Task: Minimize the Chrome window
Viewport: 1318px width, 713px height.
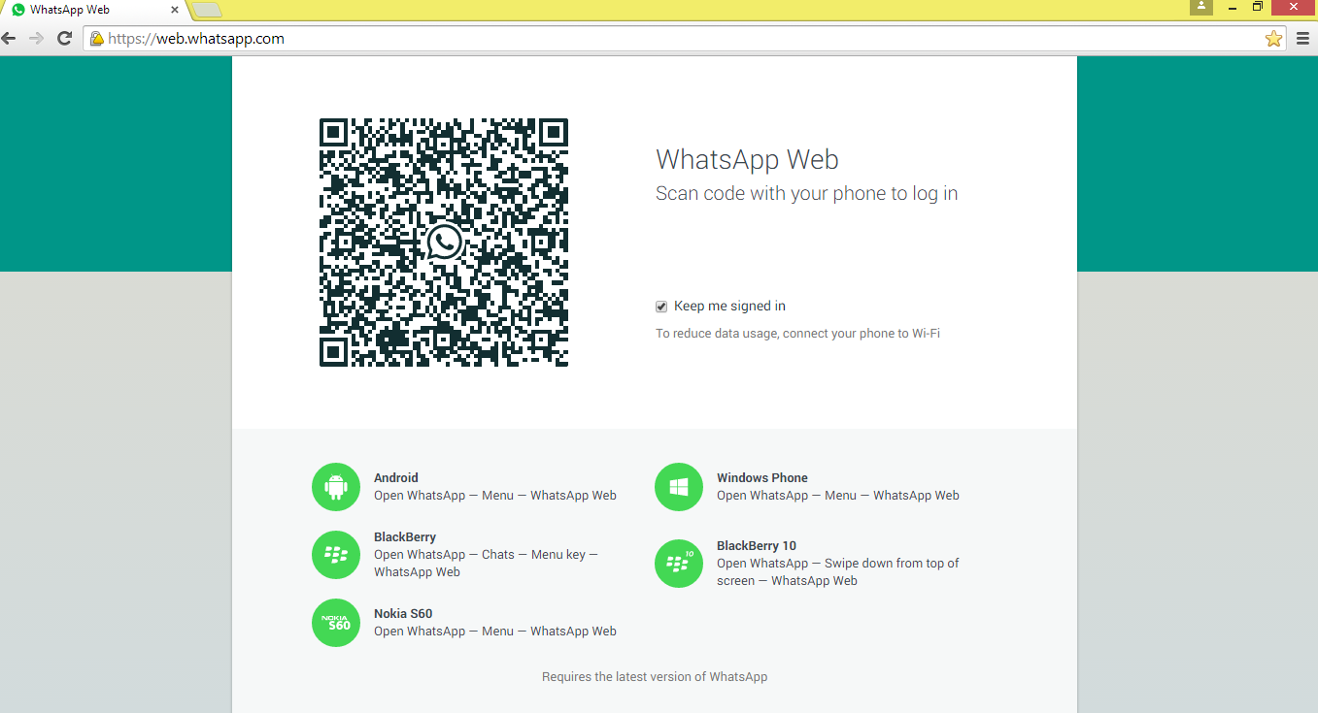Action: point(1232,7)
